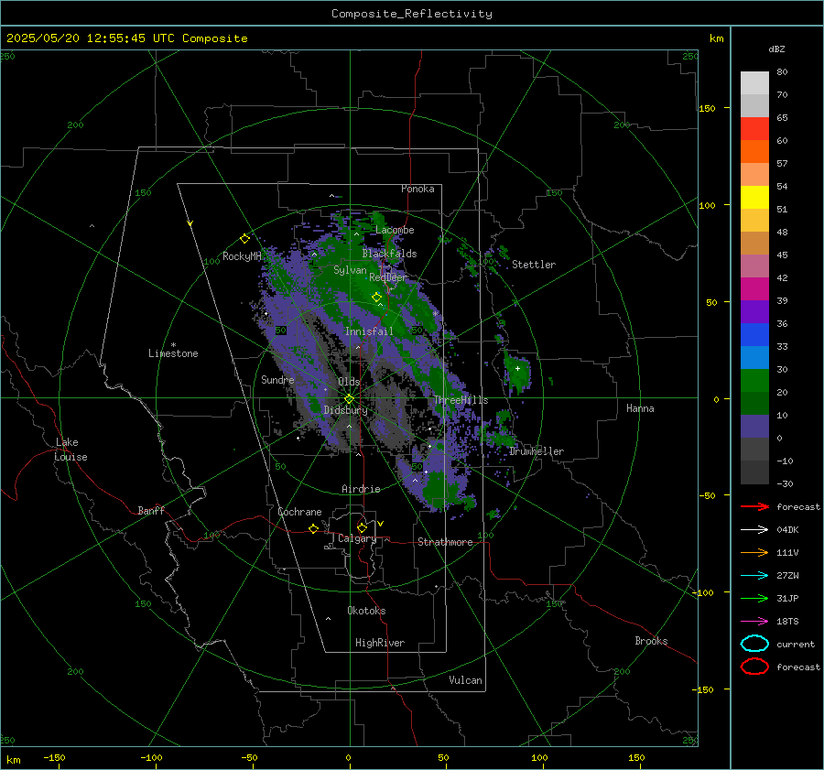Click the Drumheller label
The image size is (824, 770).
(x=537, y=451)
